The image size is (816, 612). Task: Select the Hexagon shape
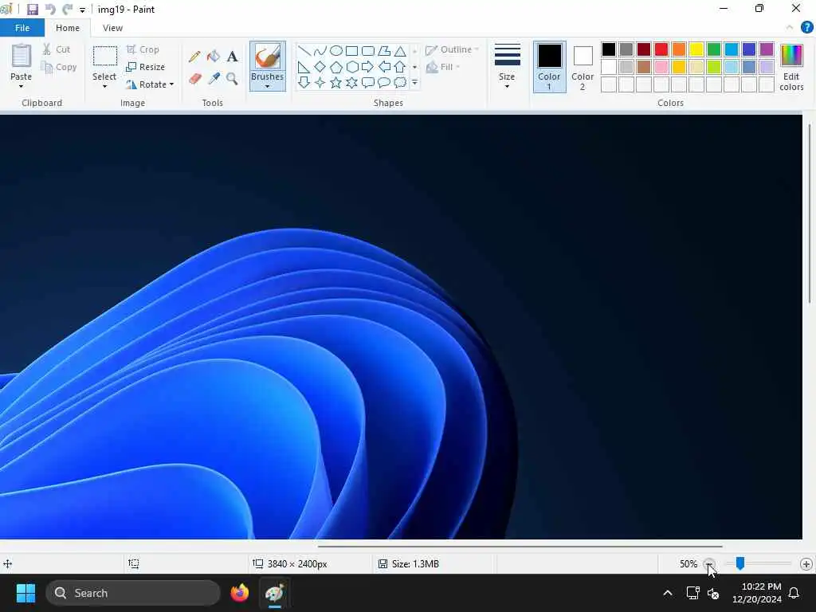(x=351, y=67)
